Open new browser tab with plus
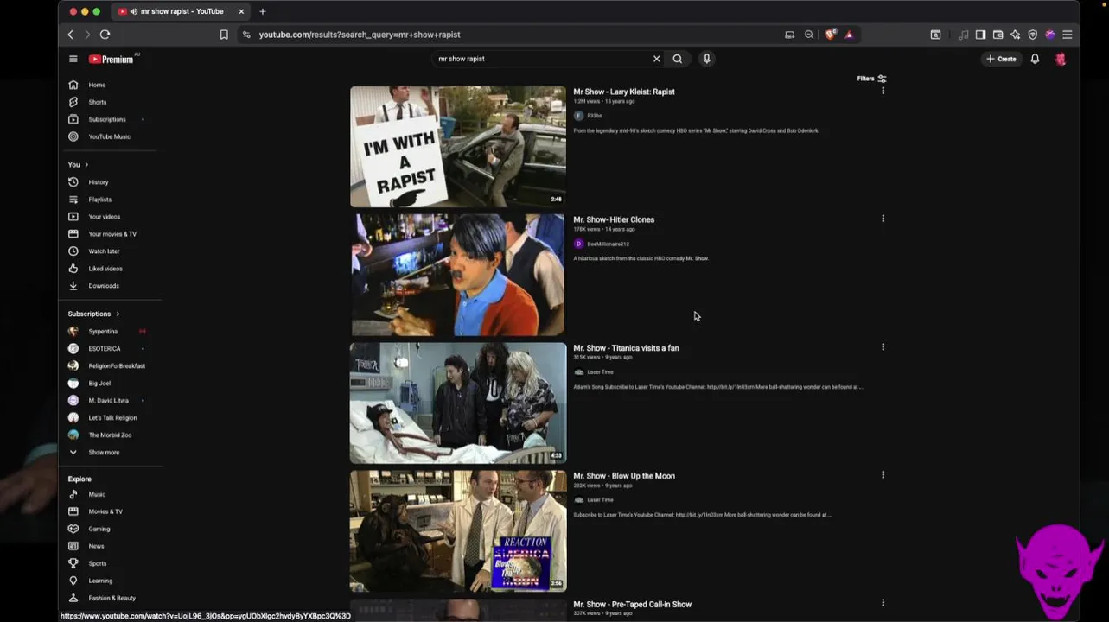The image size is (1109, 622). point(263,11)
